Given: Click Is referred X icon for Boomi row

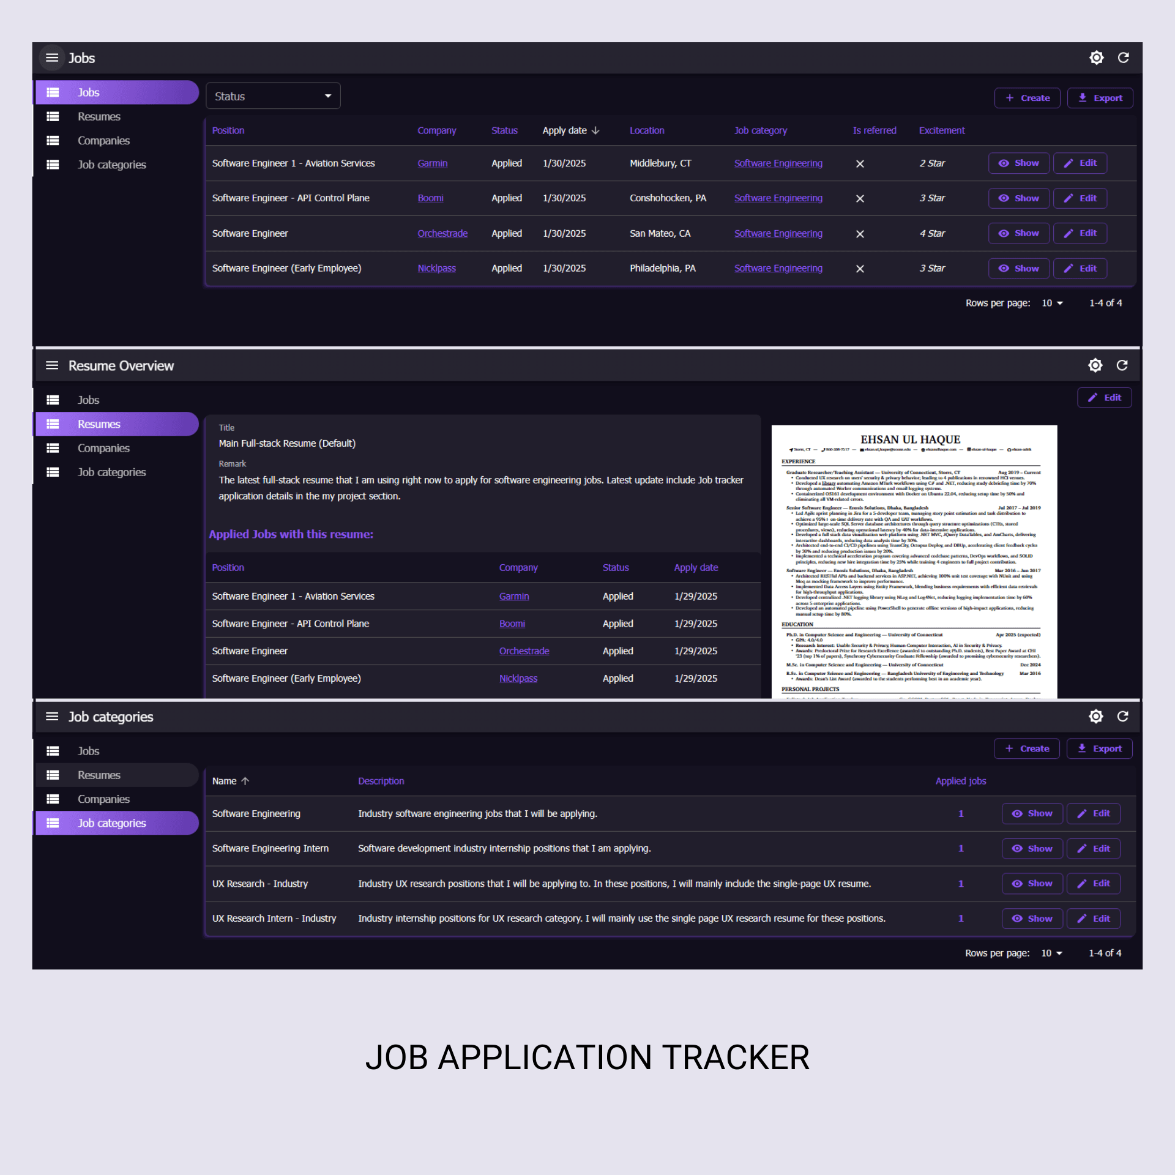Looking at the screenshot, I should [x=860, y=198].
